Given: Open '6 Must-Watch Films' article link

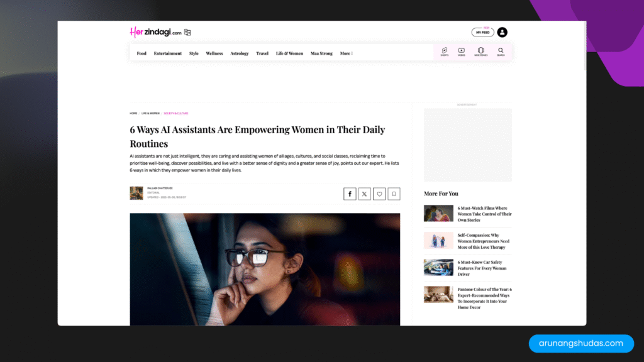Looking at the screenshot, I should [485, 214].
